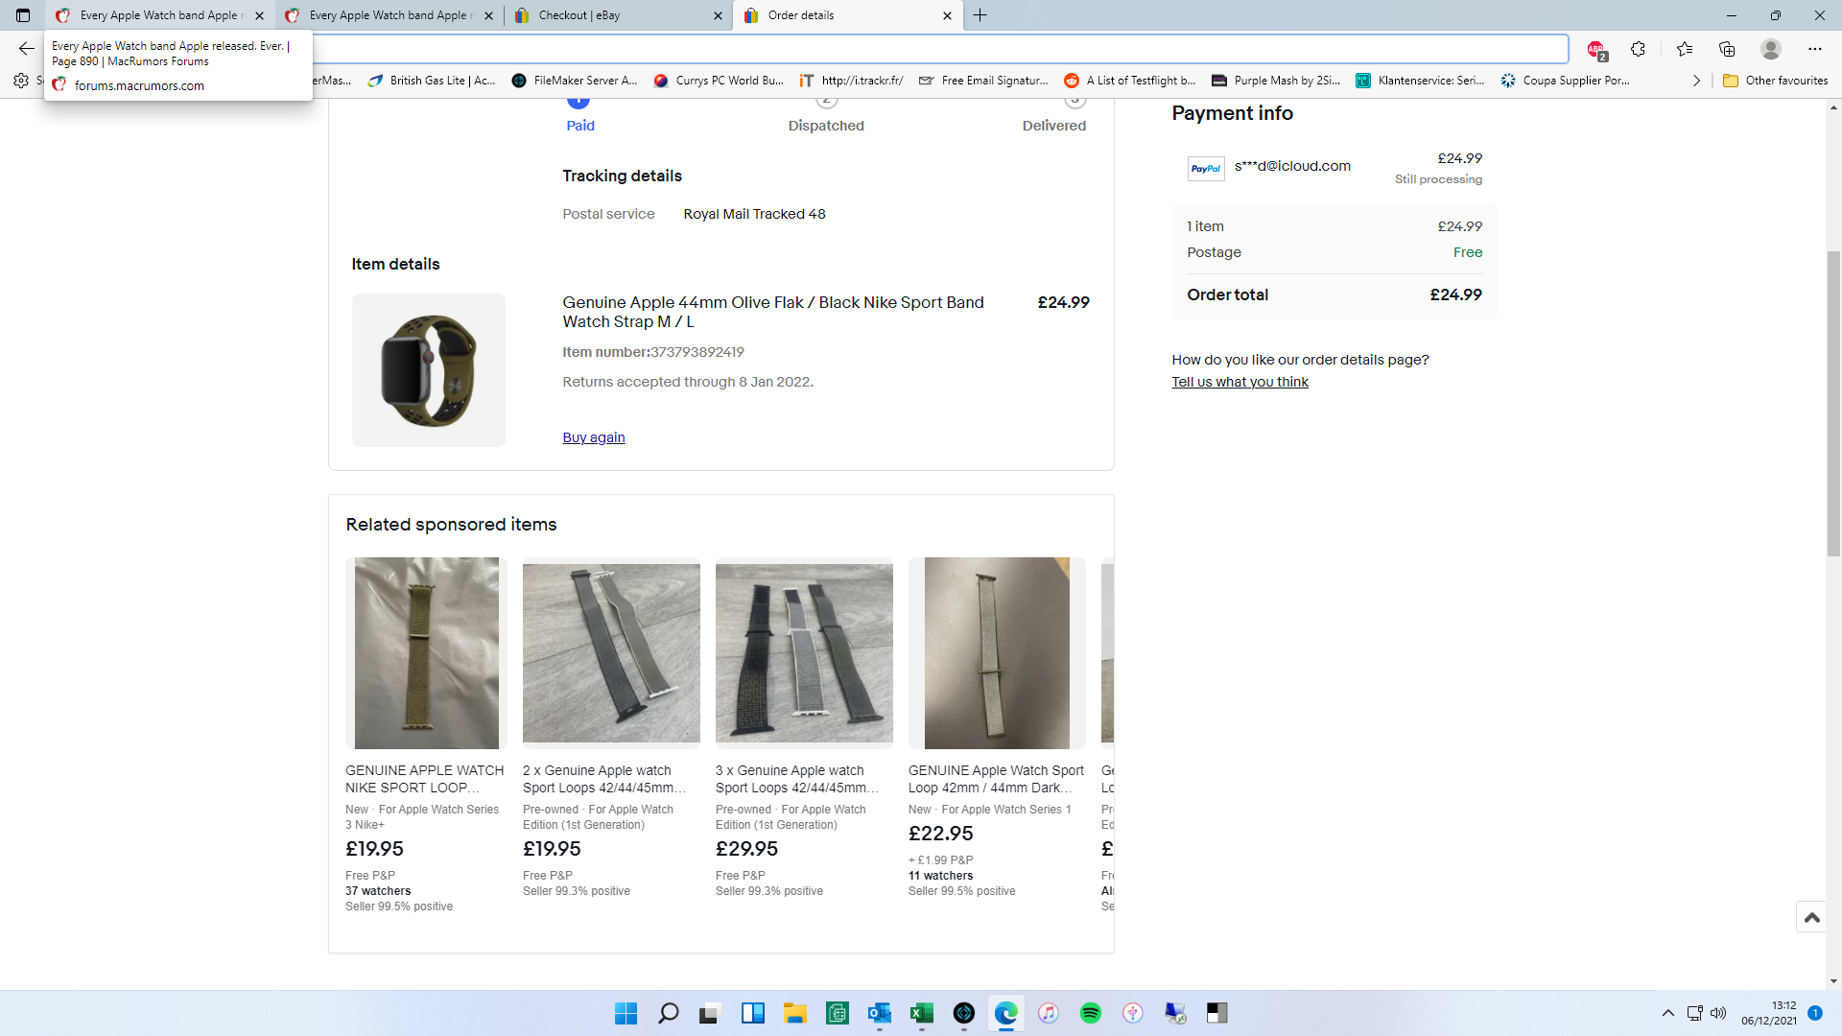Expand the bookmarks bar overflow chevron
Image resolution: width=1842 pixels, height=1036 pixels.
[x=1696, y=81]
